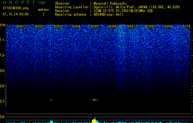The image size is (193, 123).
Task: Click the version number 1.0.0
Action: pos(42,3)
